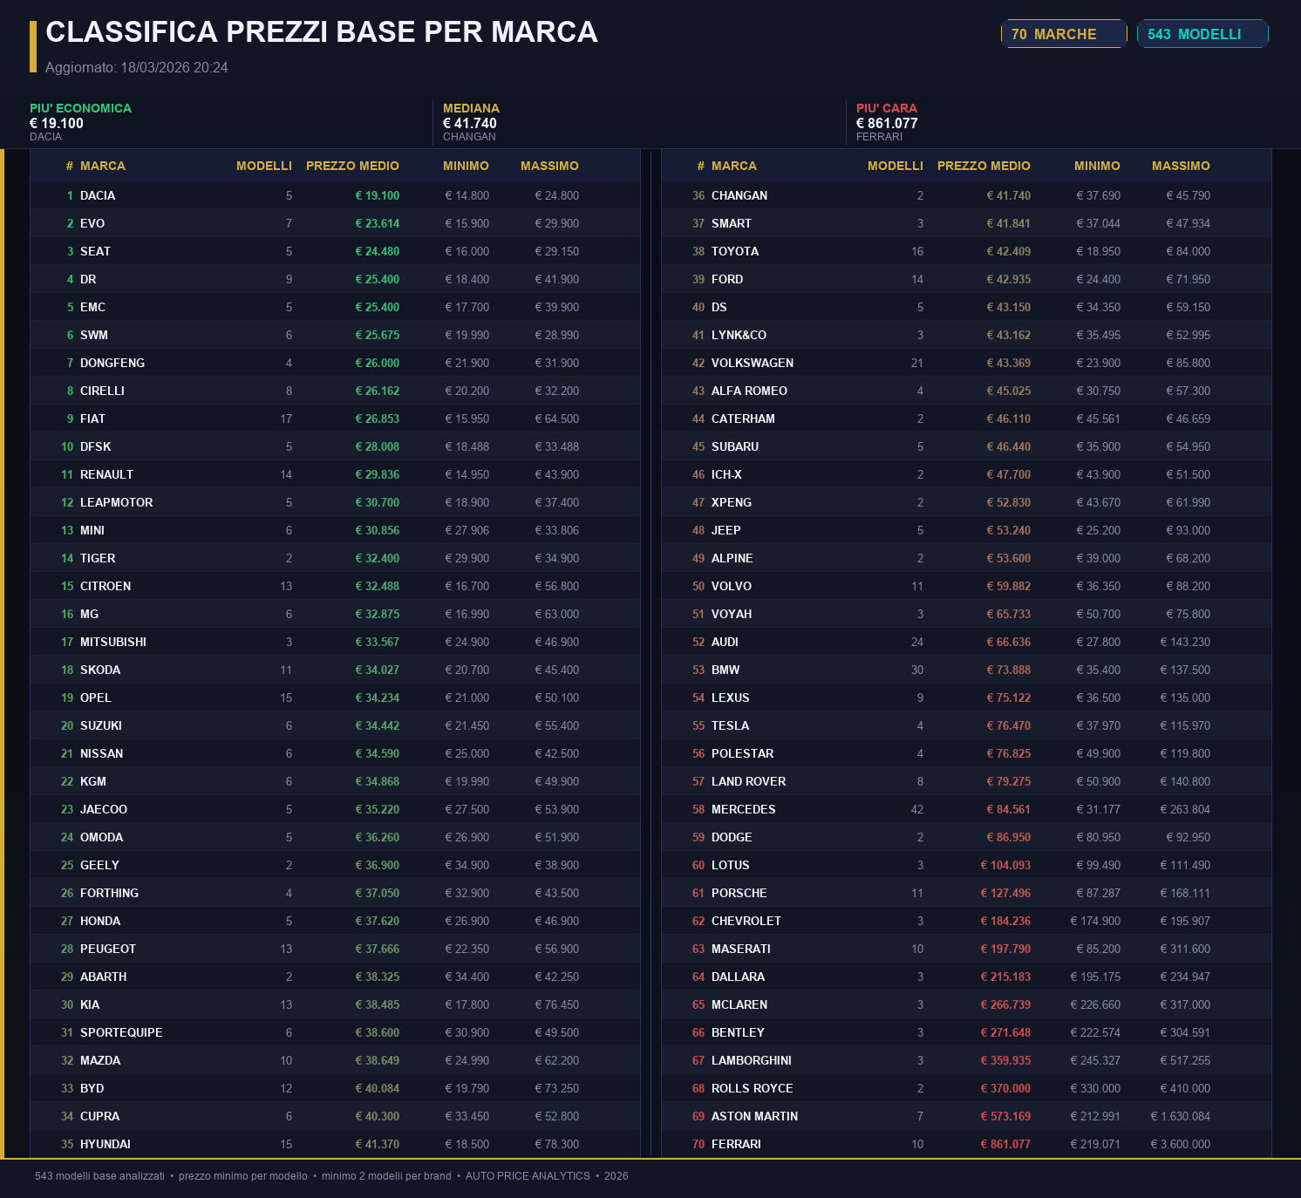Sort left table by PREZZO MEDIO header
Screen dimensions: 1301x1198
click(352, 166)
